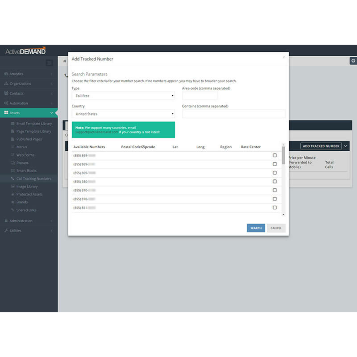Cancel the Add Tracked Number dialog
This screenshot has width=357, height=357.
pyautogui.click(x=276, y=228)
